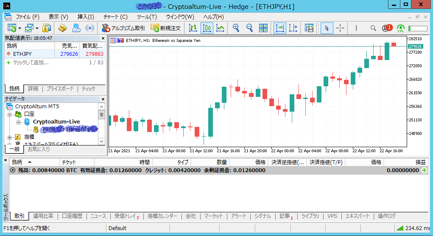Image resolution: width=433 pixels, height=236 pixels.
Task: Click the chart profiles toolbar icon
Action: 29,28
